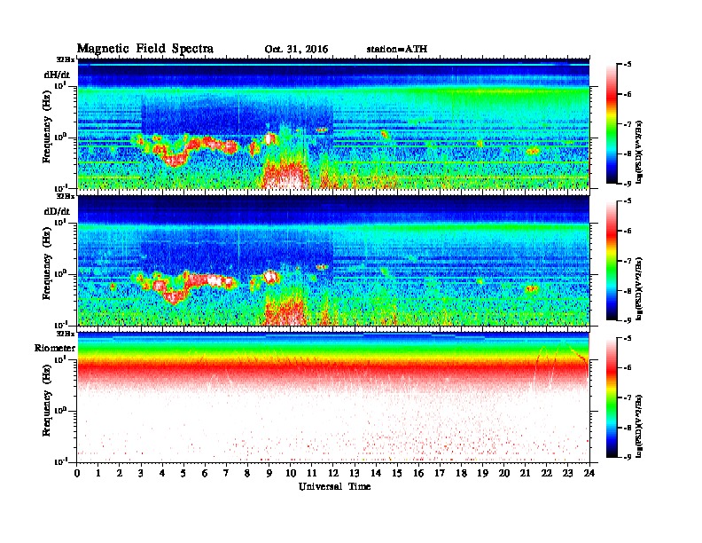Click hour tick label "21" on time axis
The height and width of the screenshot is (543, 702).
(x=525, y=474)
